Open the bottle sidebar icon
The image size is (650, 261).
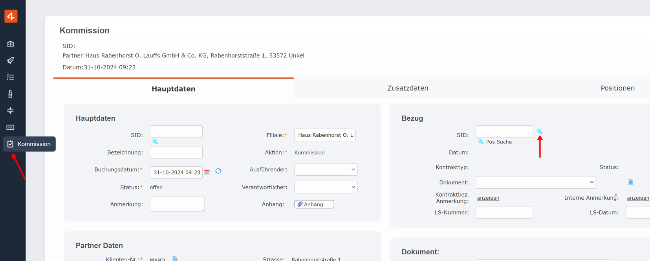click(10, 94)
